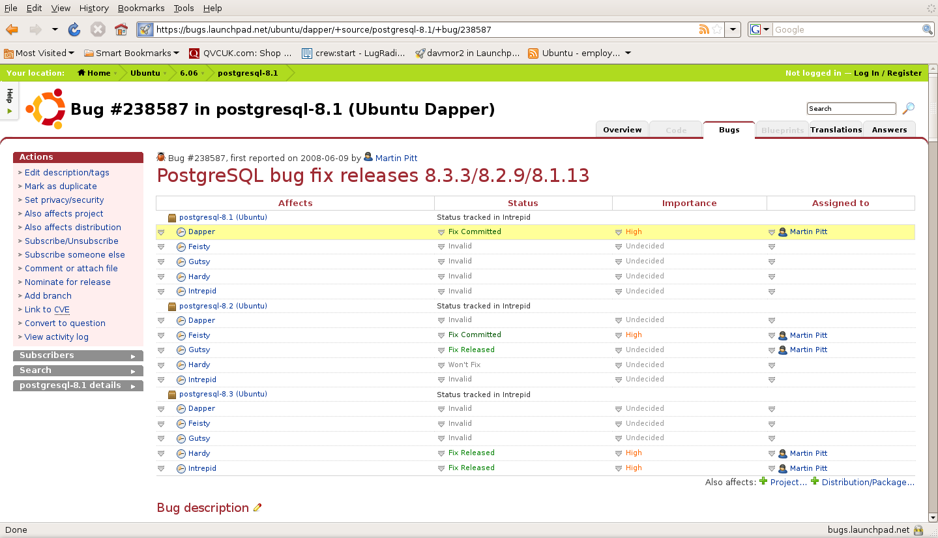This screenshot has height=538, width=938.
Task: Click Launchpad search magnifier icon
Action: (908, 108)
